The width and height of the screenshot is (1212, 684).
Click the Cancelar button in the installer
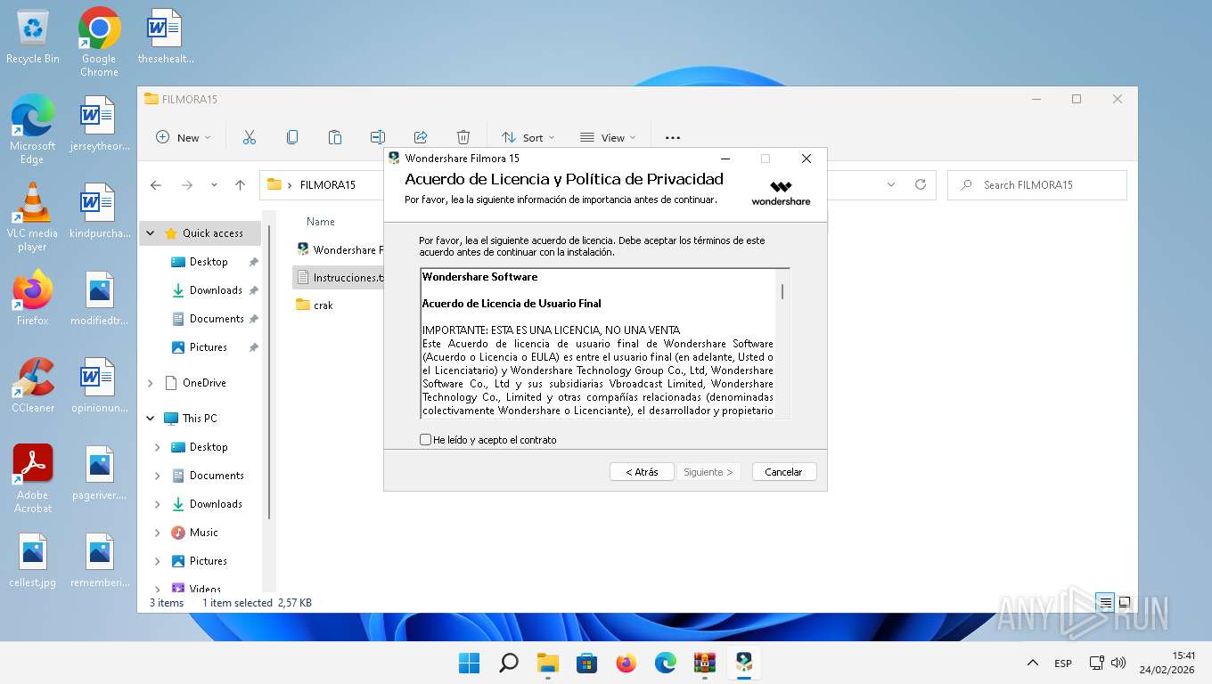click(x=783, y=472)
